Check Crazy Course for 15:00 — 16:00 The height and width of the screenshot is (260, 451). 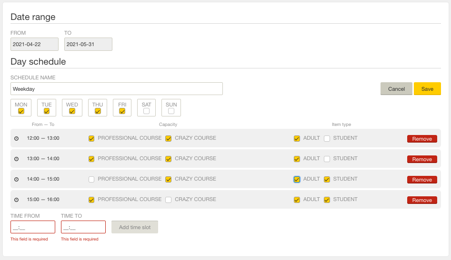pyautogui.click(x=169, y=200)
